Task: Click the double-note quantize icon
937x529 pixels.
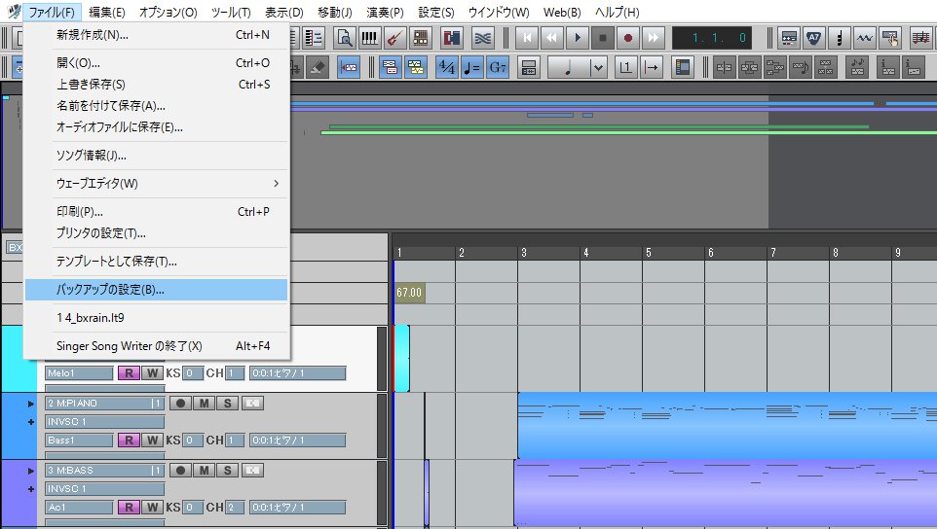Action: point(857,67)
